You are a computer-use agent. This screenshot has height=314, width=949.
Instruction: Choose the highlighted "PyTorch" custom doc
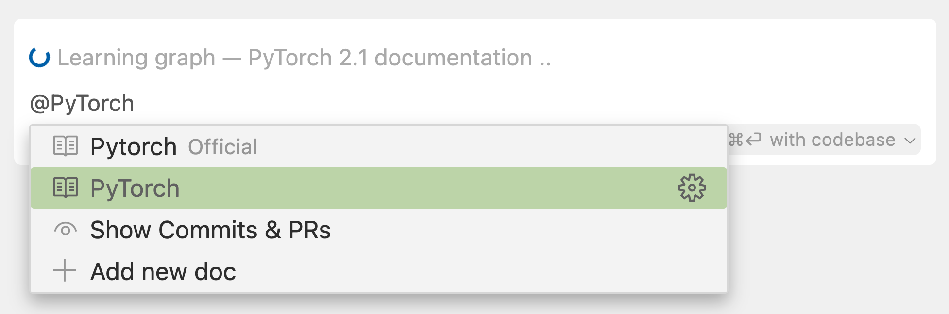135,188
